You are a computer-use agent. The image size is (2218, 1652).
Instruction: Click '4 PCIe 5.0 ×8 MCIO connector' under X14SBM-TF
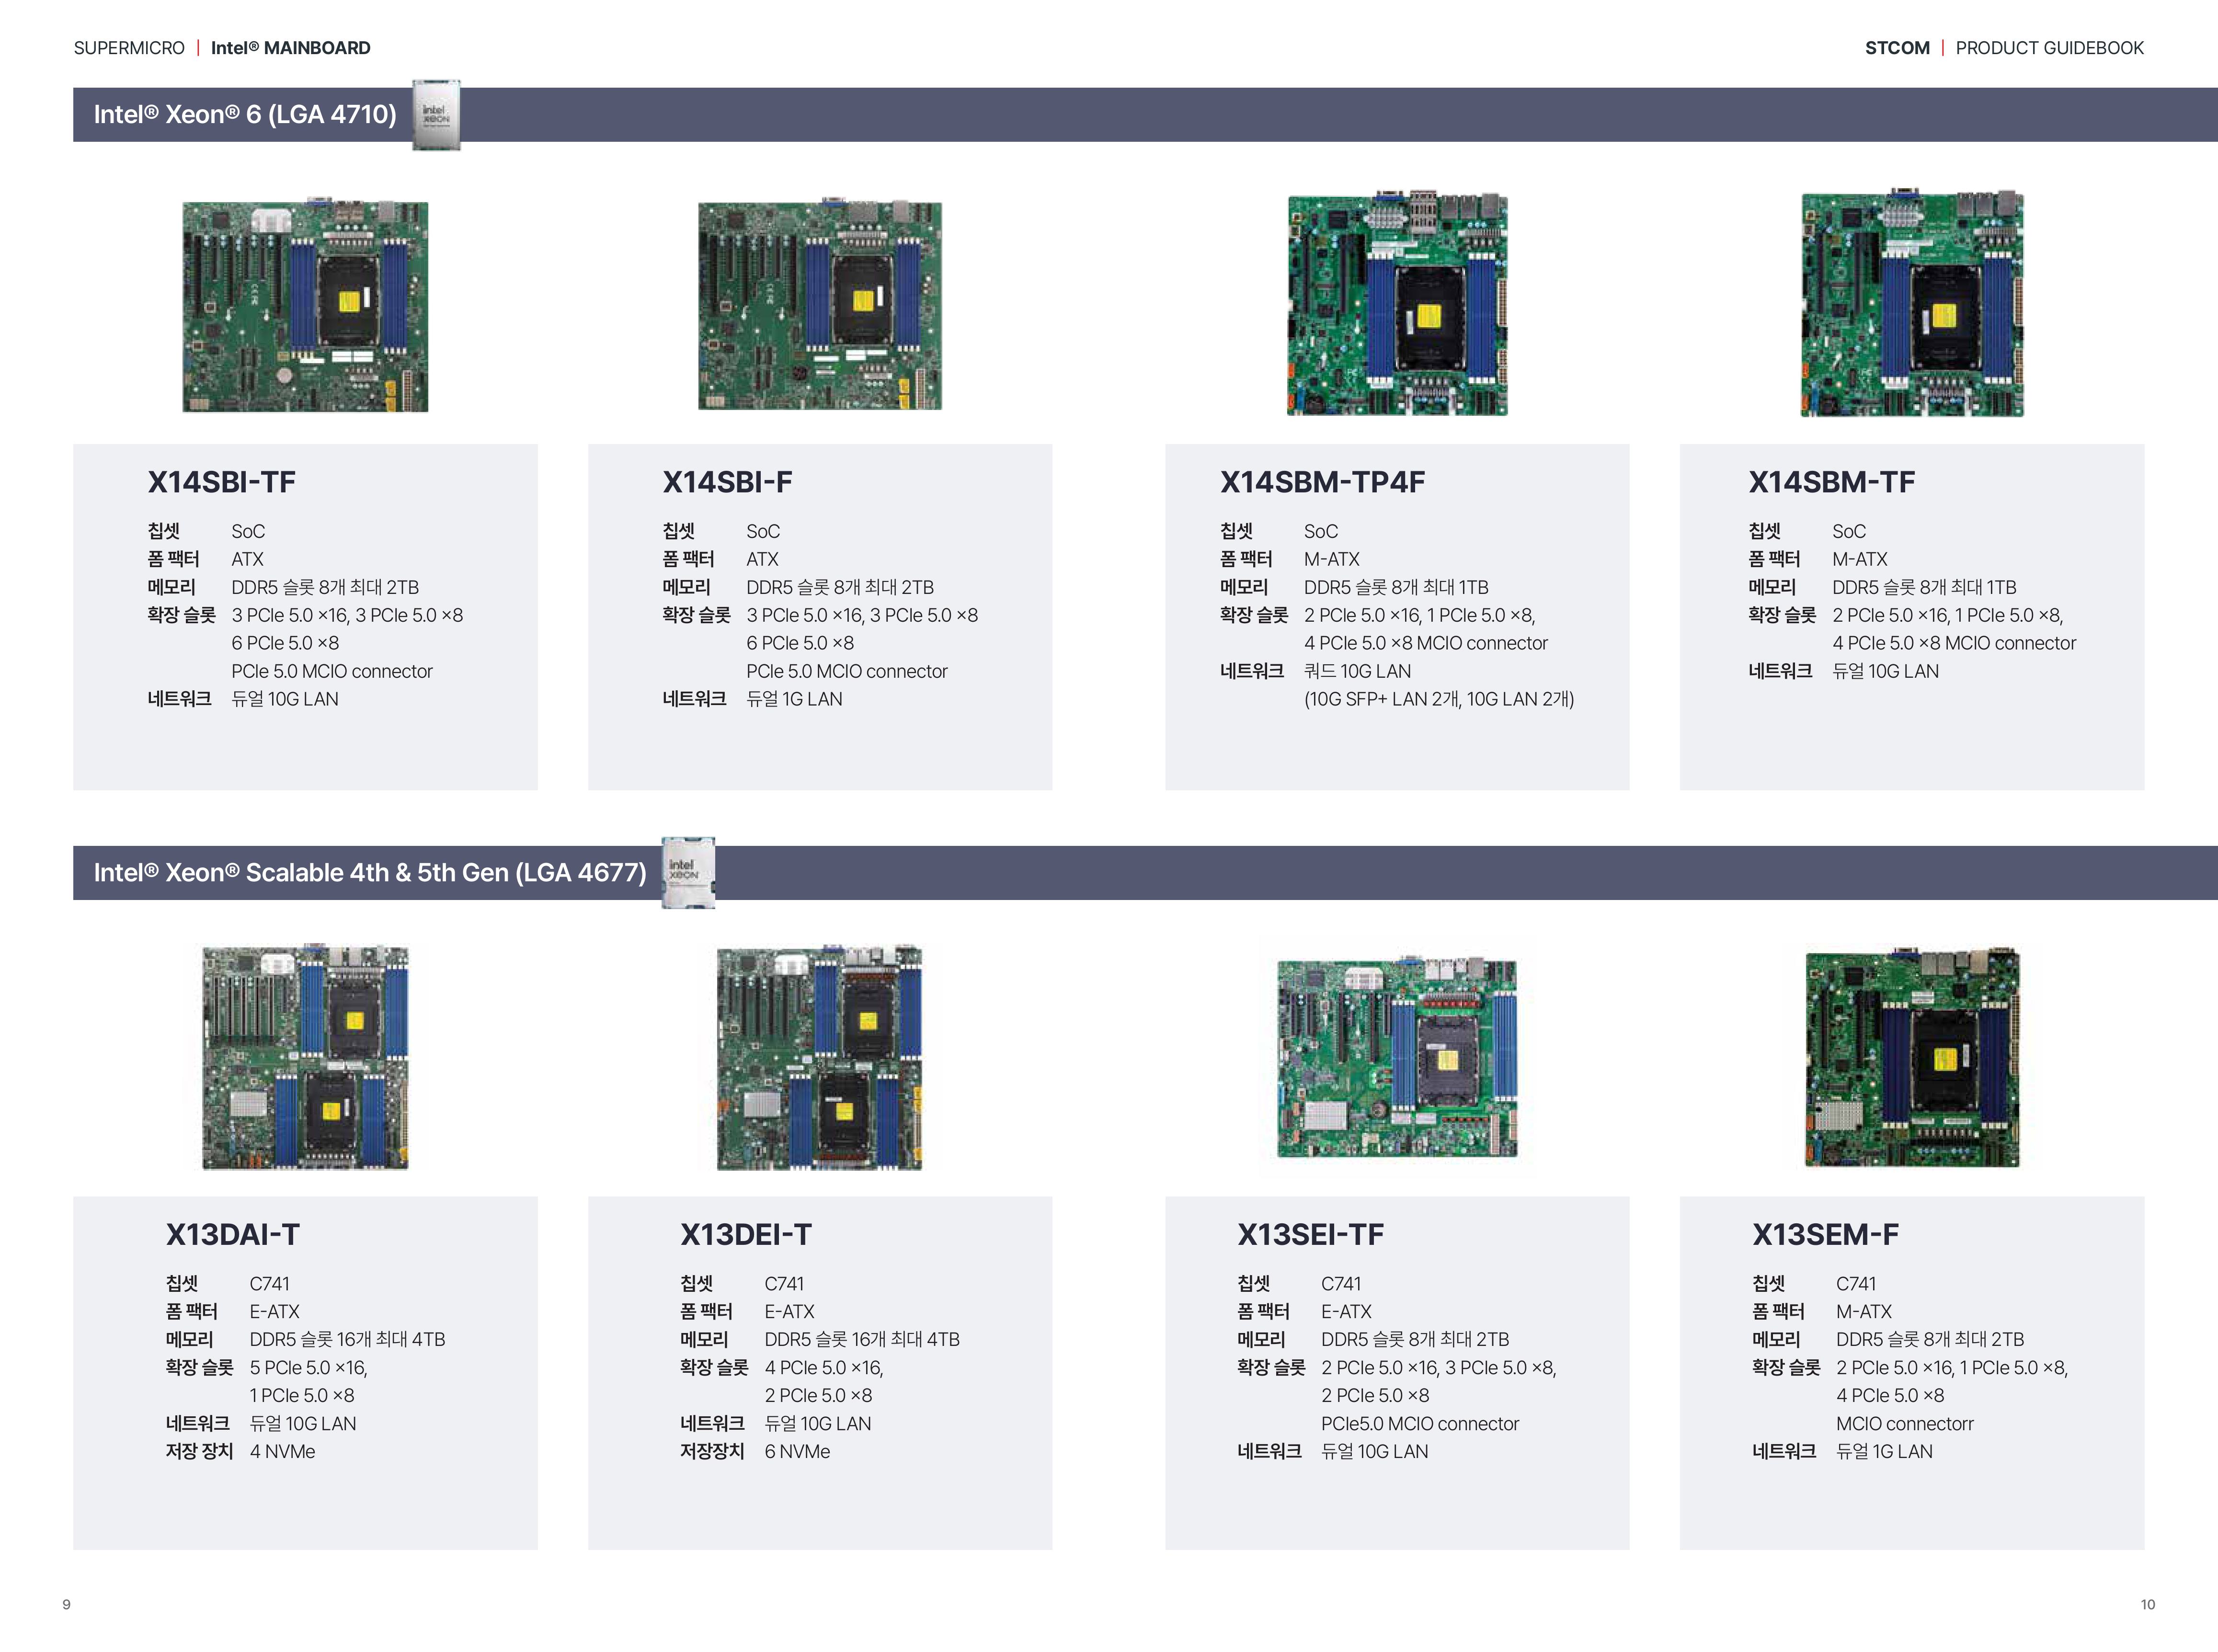tap(1954, 643)
